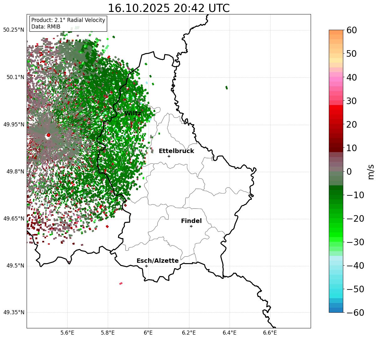Image resolution: width=378 pixels, height=339 pixels.
Task: Click the Wiltz city label
Action: tap(132, 114)
